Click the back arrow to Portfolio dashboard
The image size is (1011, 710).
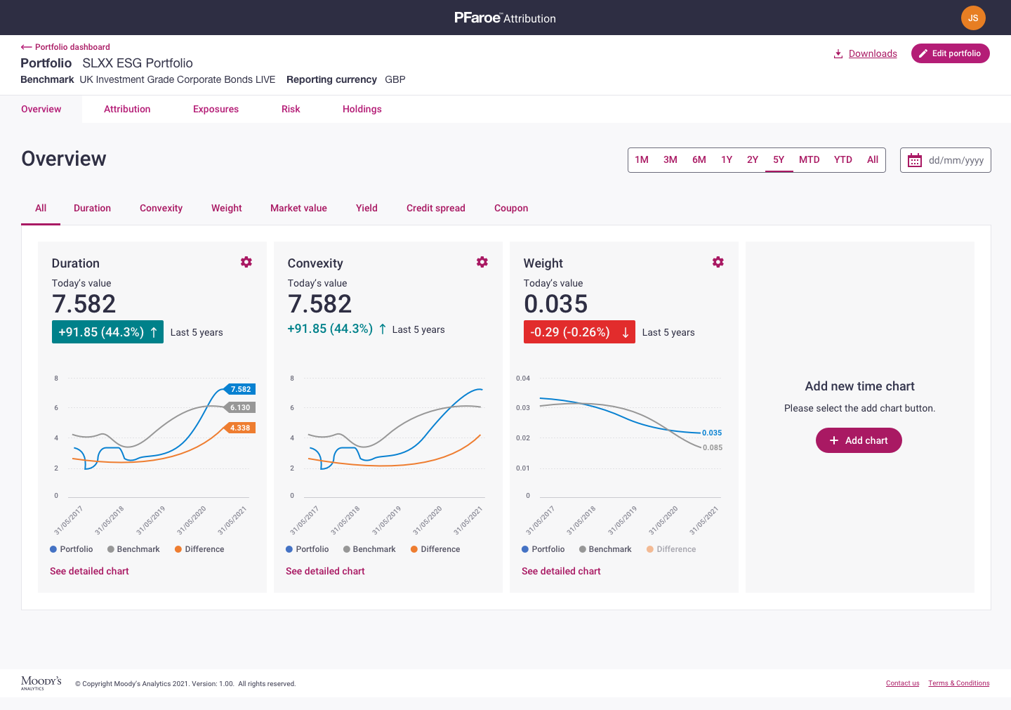27,47
